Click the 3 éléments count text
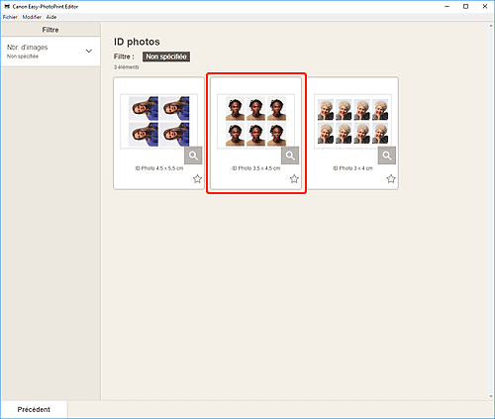This screenshot has height=419, width=495. (127, 67)
